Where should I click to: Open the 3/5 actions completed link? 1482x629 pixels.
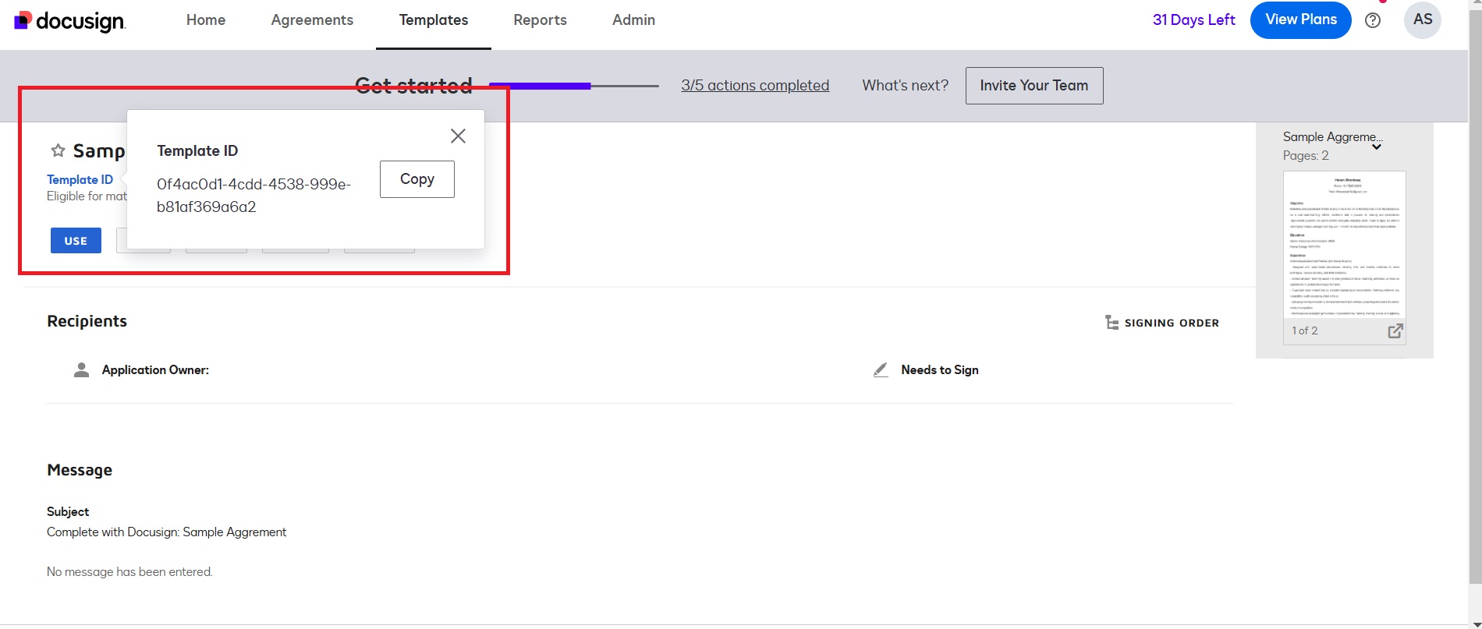(754, 86)
